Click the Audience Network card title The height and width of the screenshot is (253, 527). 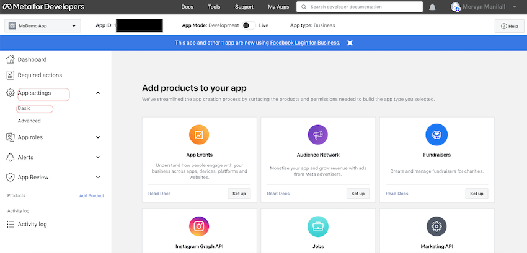point(318,155)
